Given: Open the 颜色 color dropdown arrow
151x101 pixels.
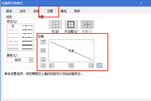Looking at the screenshot, I should 31,60.
